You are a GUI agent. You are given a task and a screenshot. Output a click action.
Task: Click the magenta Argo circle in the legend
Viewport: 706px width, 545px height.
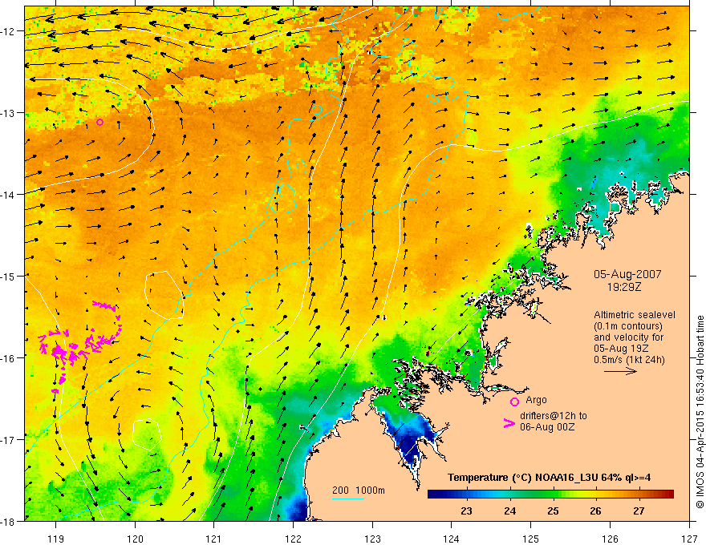514,402
